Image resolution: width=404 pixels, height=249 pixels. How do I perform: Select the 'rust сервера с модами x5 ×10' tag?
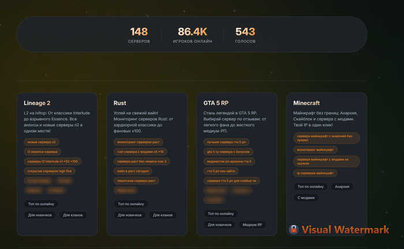point(140,152)
